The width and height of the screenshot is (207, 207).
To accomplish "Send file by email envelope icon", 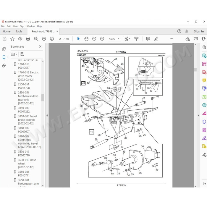I will pos(196,39).
